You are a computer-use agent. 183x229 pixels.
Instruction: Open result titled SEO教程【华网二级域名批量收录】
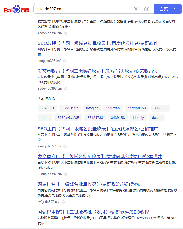tap(98, 43)
